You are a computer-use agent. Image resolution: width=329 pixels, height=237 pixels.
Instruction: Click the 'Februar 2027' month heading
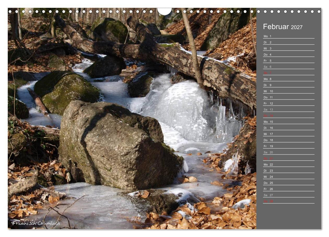283,27
